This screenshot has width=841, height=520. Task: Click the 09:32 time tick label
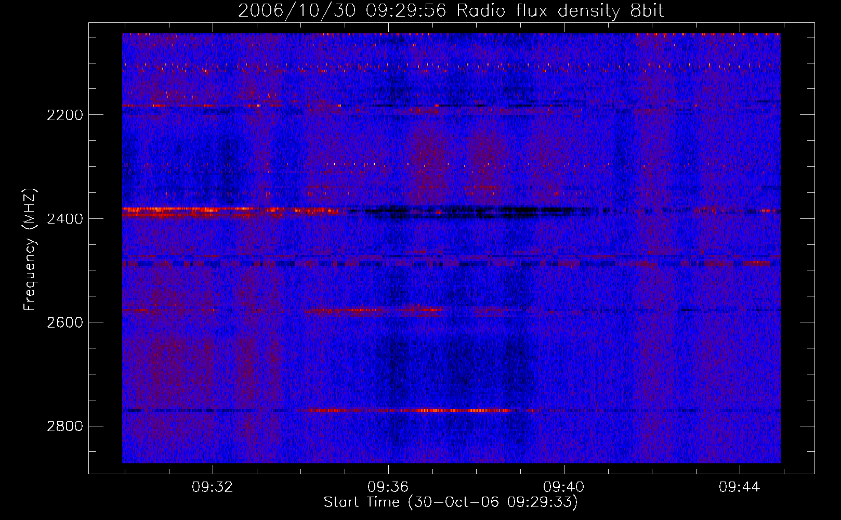point(213,487)
